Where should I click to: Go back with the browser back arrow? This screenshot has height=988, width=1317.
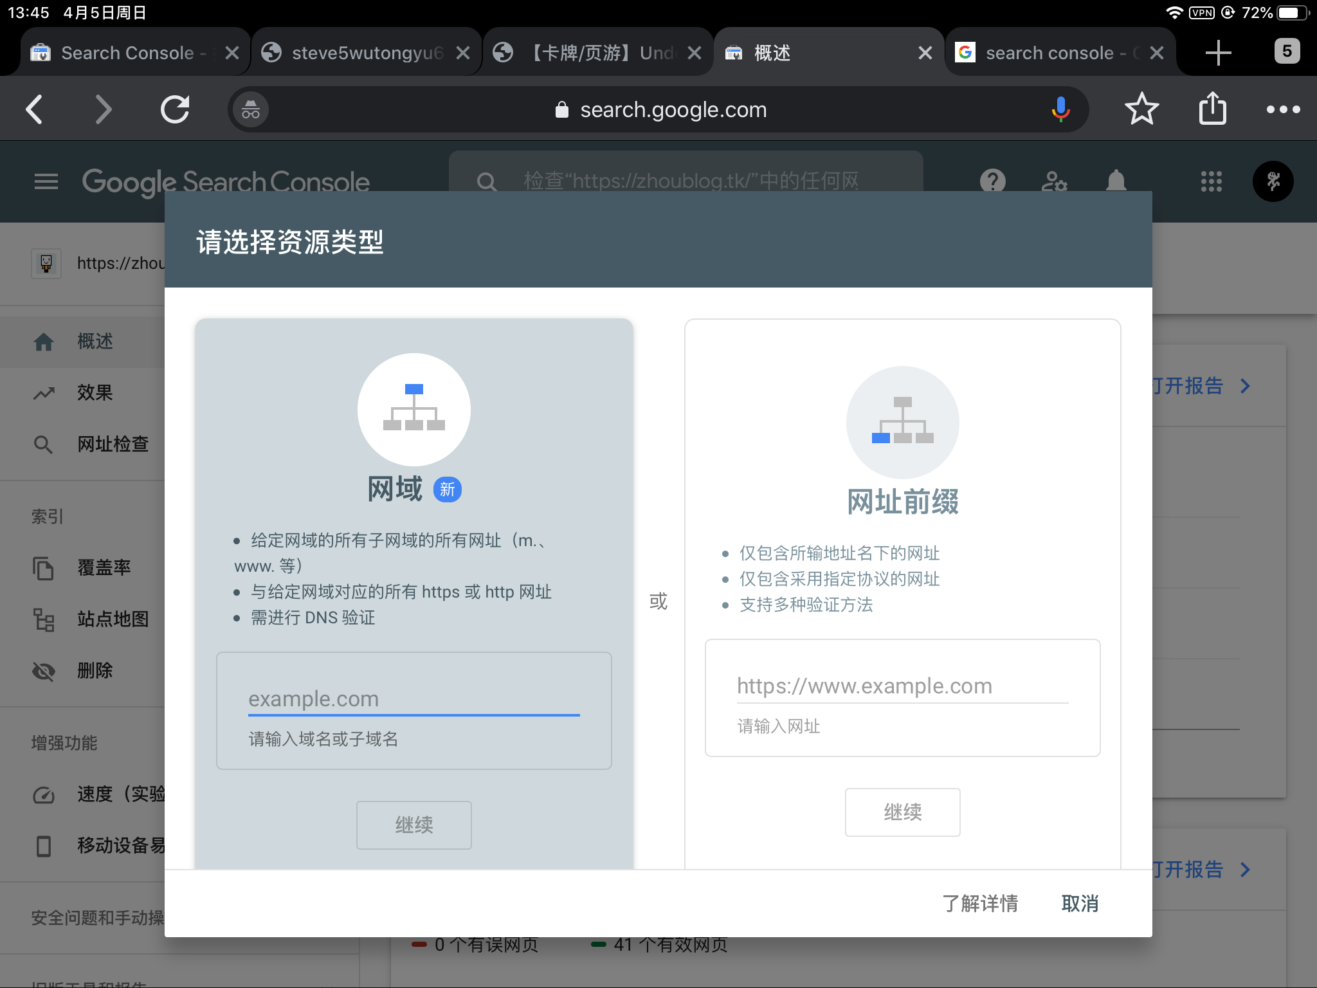click(35, 109)
